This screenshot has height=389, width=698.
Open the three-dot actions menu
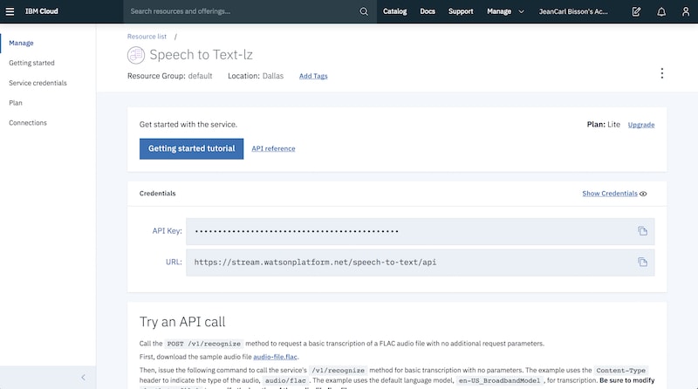(x=662, y=73)
